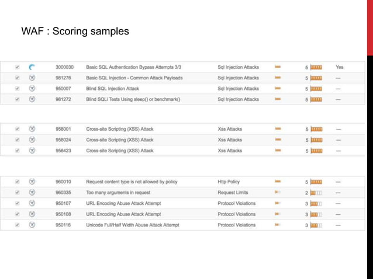Click the 'Http Policy' category label
The image size is (373, 279).
click(x=229, y=182)
